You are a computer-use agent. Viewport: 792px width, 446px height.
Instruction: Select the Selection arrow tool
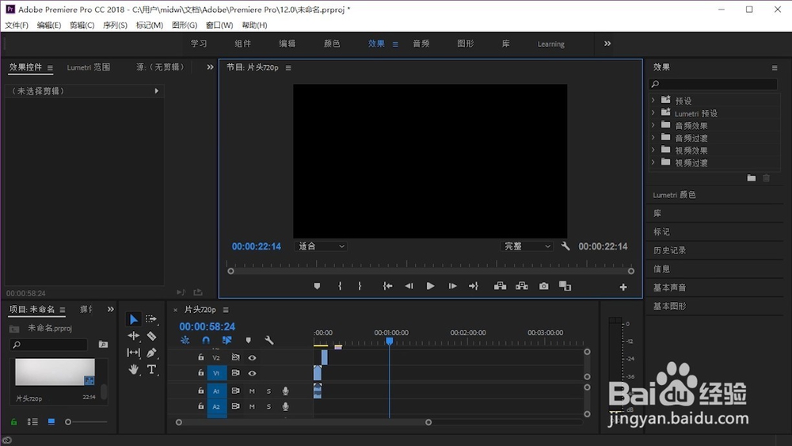[x=133, y=319]
